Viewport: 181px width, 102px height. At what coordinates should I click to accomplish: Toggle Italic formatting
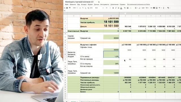coord(116,8)
